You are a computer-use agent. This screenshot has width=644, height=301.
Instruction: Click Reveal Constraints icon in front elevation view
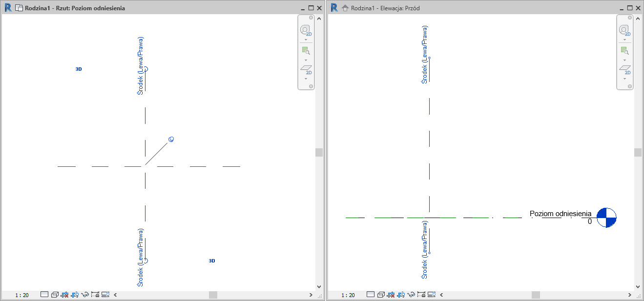(x=421, y=295)
